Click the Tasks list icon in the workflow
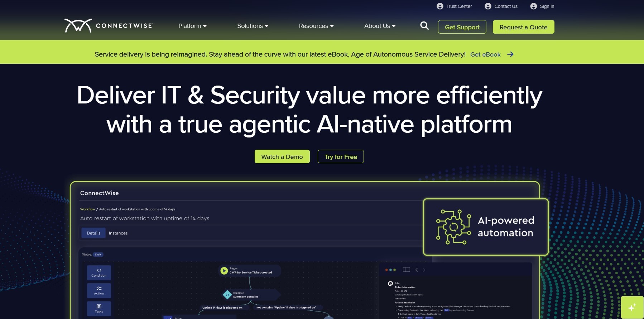Viewport: 644px width, 319px height. point(99,306)
